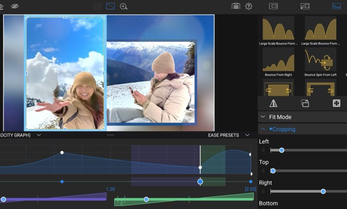Viewport: 347px width, 209px height.
Task: Select the last blue keyframe dot
Action: pos(250,181)
